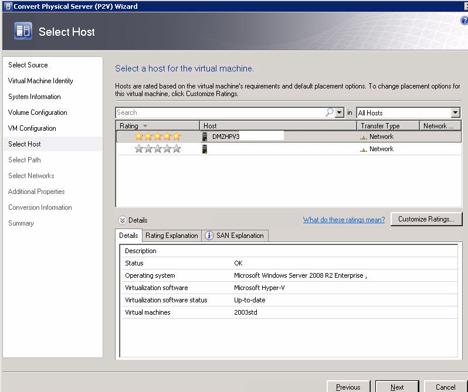Image resolution: width=468 pixels, height=392 pixels.
Task: Click the Conversion Information step
Action: 40,207
